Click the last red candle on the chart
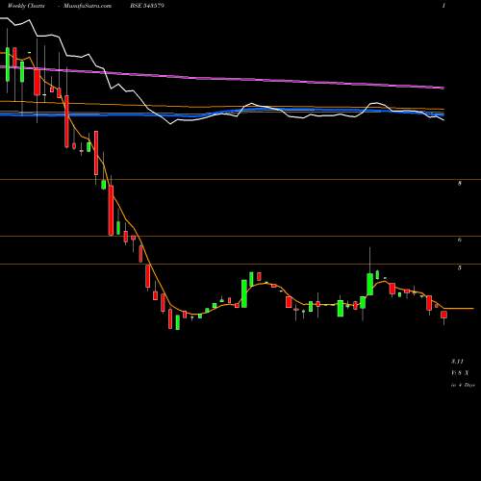 coord(443,315)
